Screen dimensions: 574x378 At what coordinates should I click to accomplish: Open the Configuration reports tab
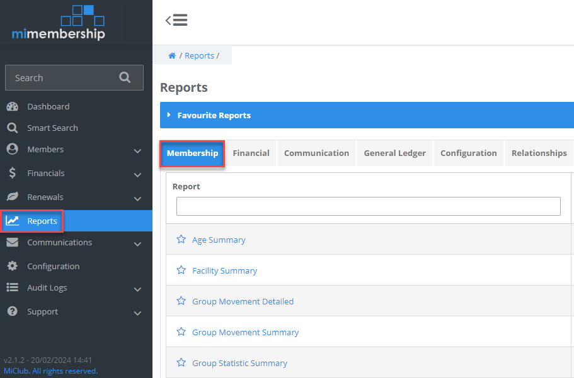pyautogui.click(x=469, y=153)
